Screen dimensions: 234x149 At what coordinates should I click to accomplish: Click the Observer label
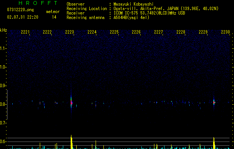tap(76, 4)
